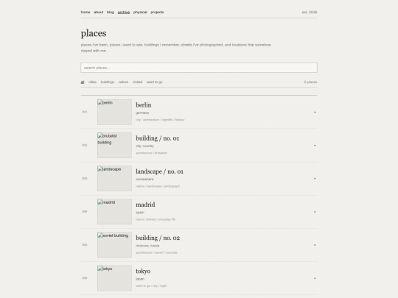Expand the 'landscape / no. 01' row arrow
398x298 pixels.
coord(315,179)
